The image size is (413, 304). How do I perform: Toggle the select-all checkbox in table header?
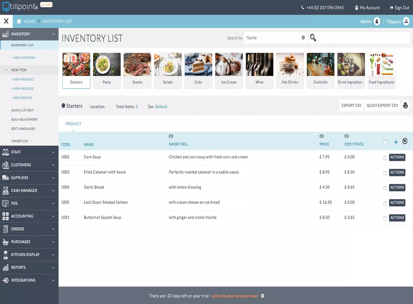[385, 142]
